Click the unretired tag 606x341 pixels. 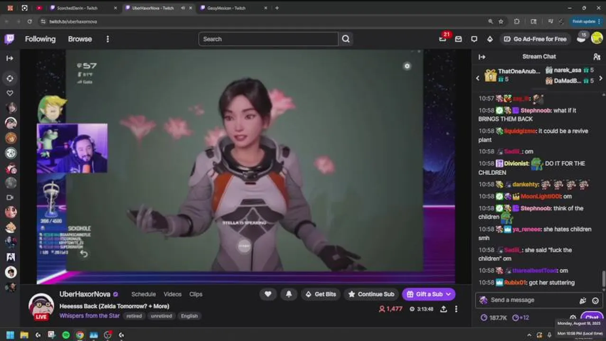[161, 316]
